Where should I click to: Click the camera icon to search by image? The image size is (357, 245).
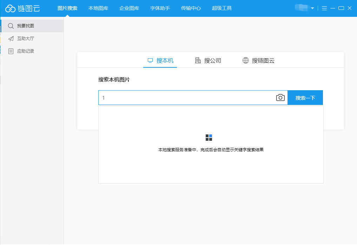click(280, 98)
